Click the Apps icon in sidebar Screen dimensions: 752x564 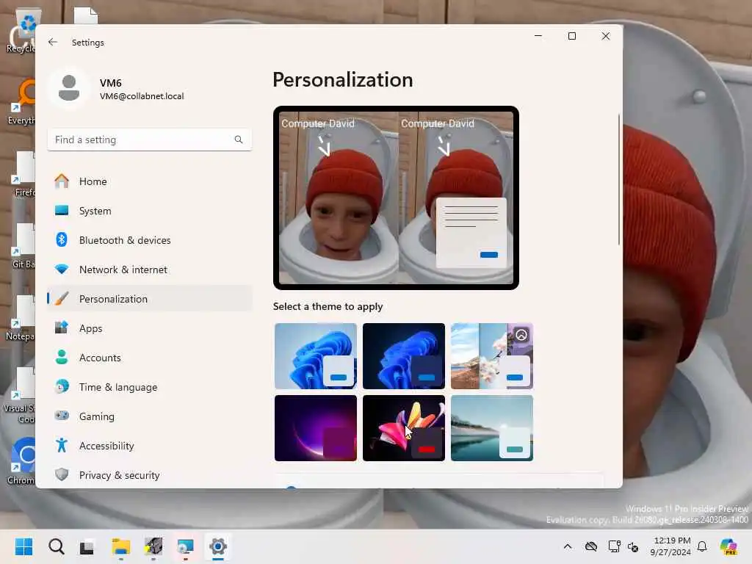(x=62, y=328)
